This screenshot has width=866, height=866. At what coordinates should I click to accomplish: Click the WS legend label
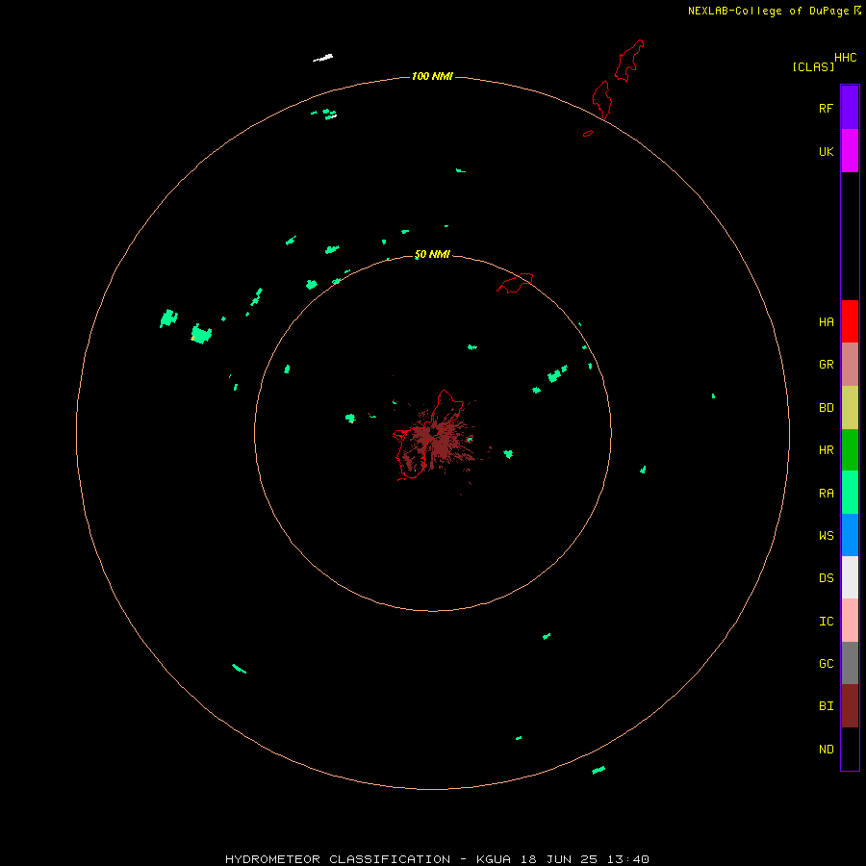[x=827, y=535]
